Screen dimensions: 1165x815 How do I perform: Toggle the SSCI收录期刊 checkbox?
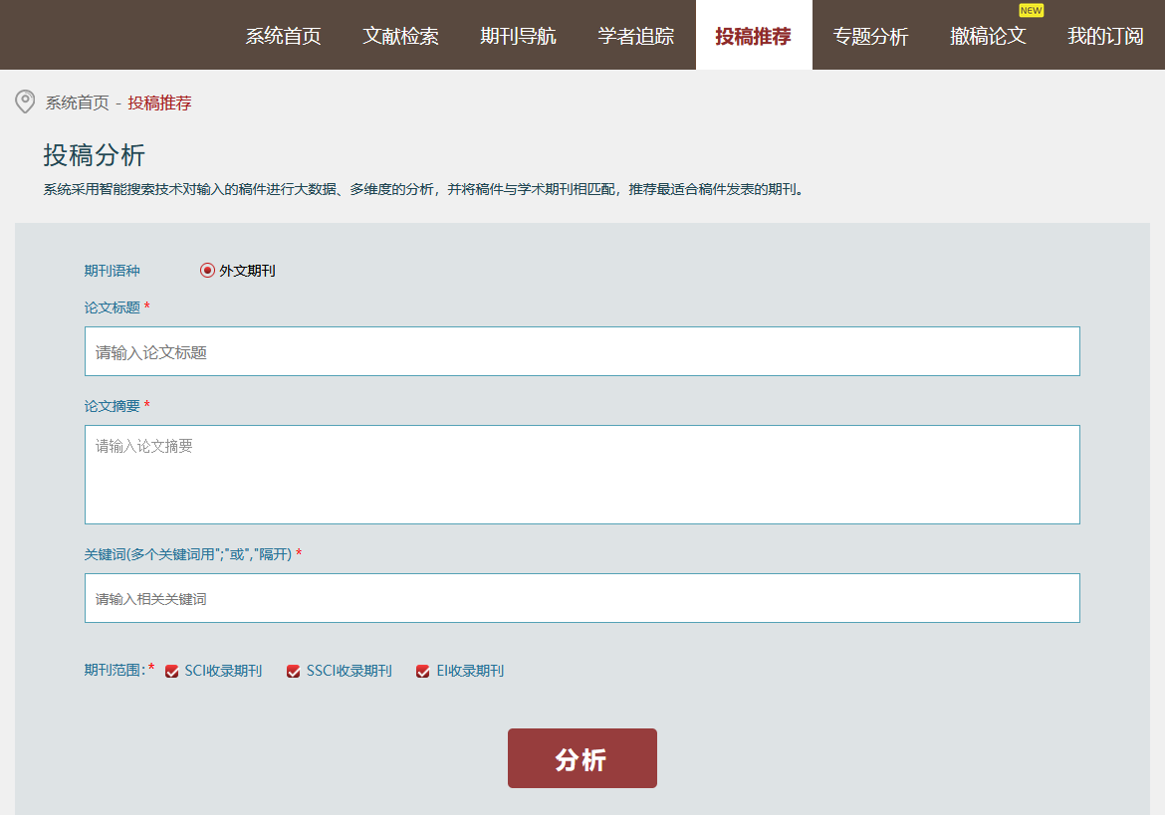[x=294, y=671]
